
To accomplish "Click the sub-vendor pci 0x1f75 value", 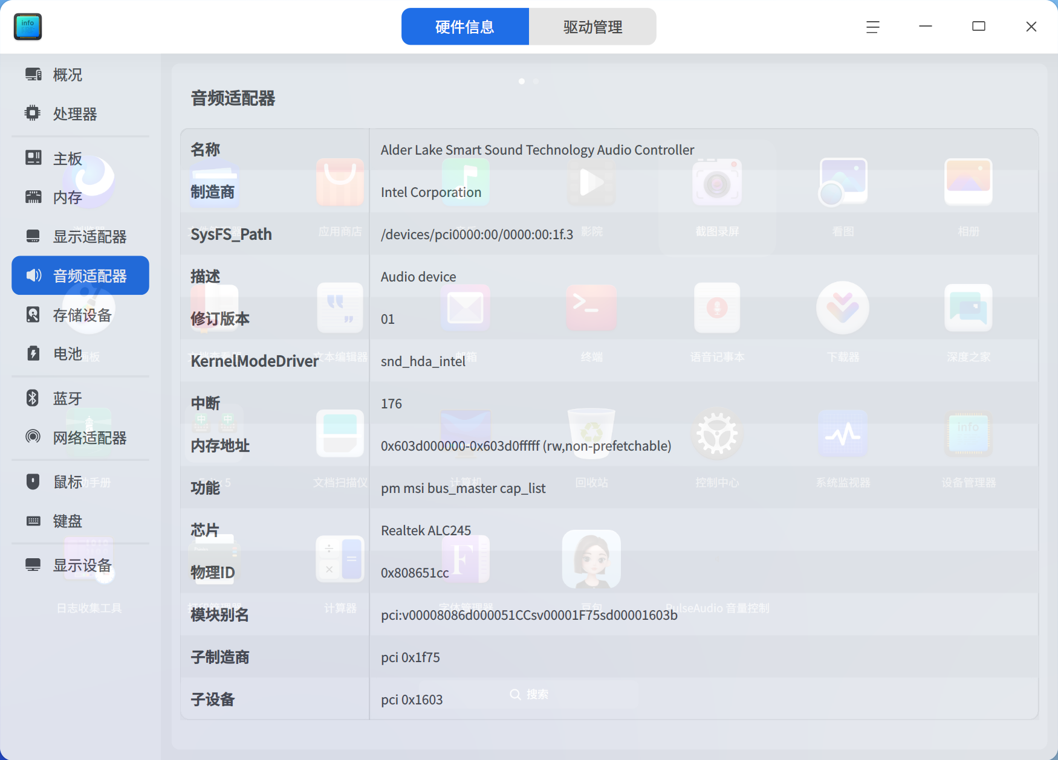I will click(x=411, y=657).
